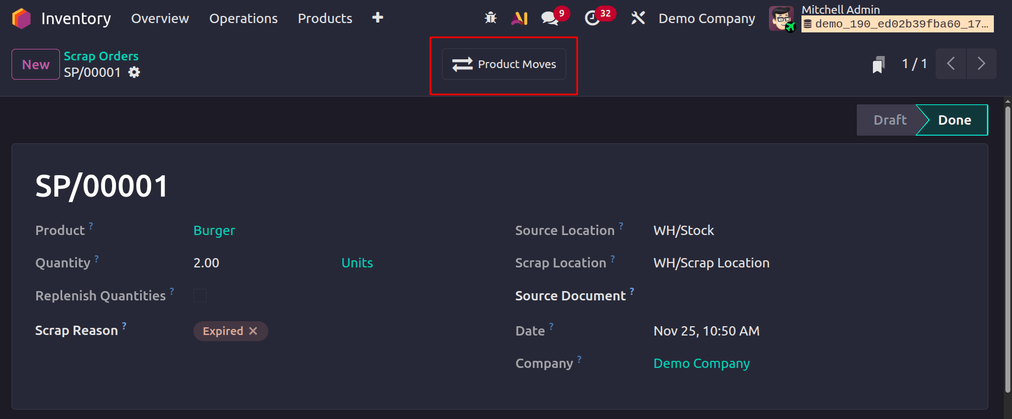The width and height of the screenshot is (1012, 419).
Task: Toggle Replenish Quantities checkbox
Action: (x=200, y=295)
